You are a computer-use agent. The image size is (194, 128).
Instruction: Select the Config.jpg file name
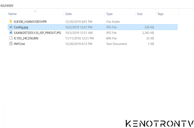point(21,27)
